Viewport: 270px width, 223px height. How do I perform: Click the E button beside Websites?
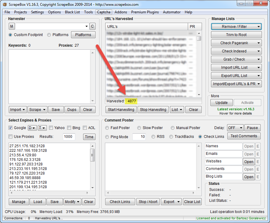[258, 161]
